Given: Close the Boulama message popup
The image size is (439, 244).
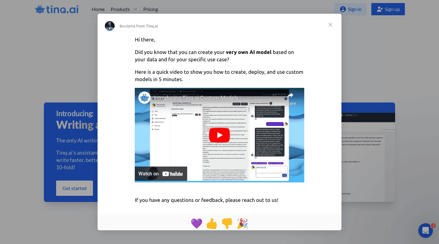Looking at the screenshot, I should [330, 25].
